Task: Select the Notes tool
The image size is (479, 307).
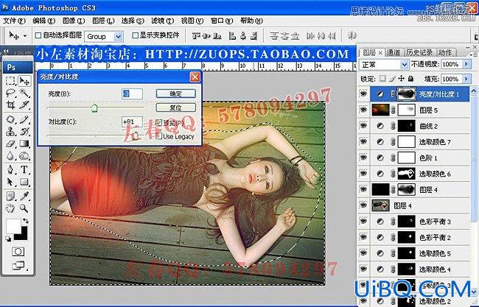Action: (x=10, y=197)
